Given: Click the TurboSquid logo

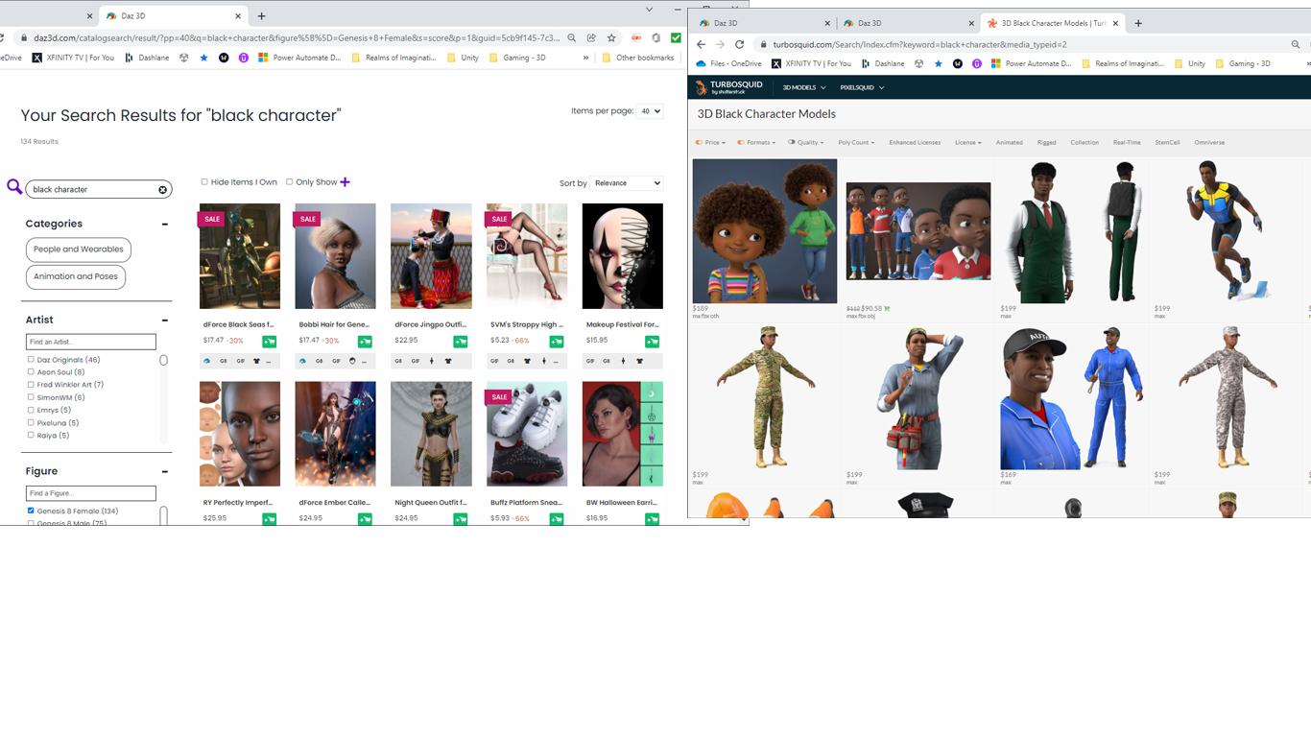Looking at the screenshot, I should 729,87.
